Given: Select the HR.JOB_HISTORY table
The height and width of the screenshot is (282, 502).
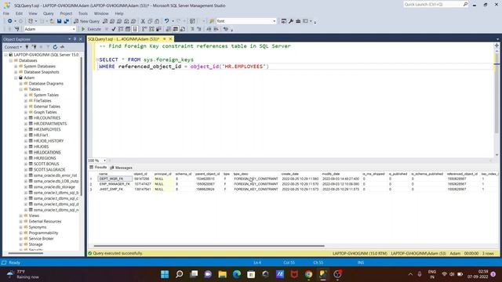Looking at the screenshot, I should point(49,141).
